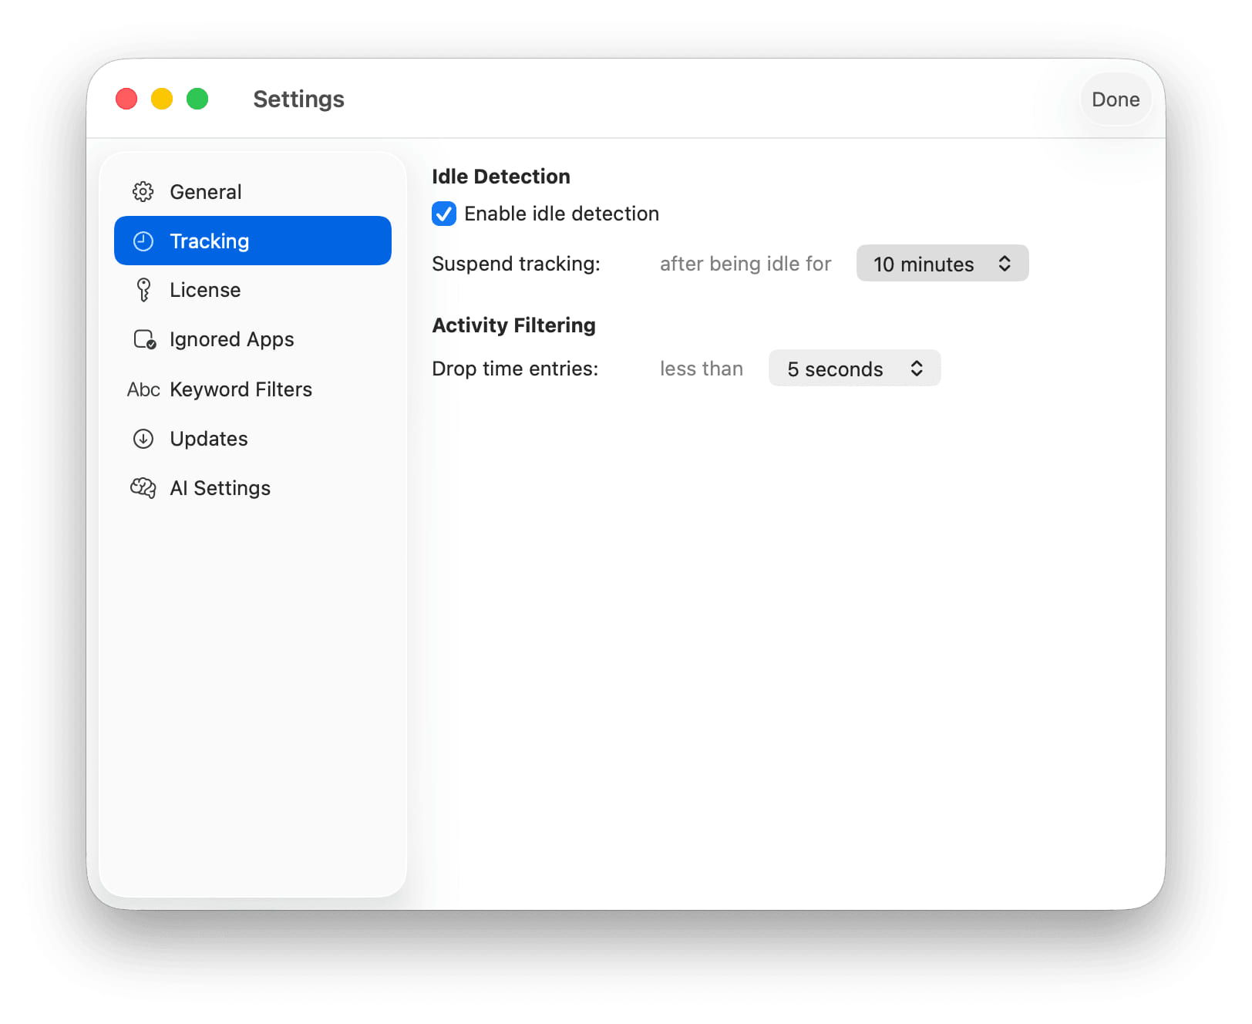Close the Settings window with the red button
Viewport: 1252px width, 1024px height.
click(x=126, y=99)
